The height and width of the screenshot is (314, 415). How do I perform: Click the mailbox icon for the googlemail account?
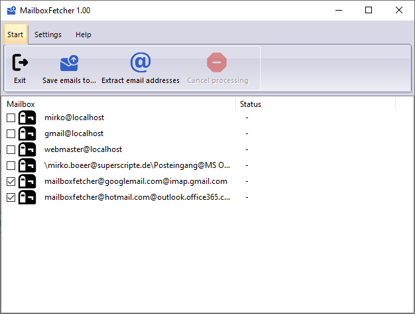pos(27,181)
